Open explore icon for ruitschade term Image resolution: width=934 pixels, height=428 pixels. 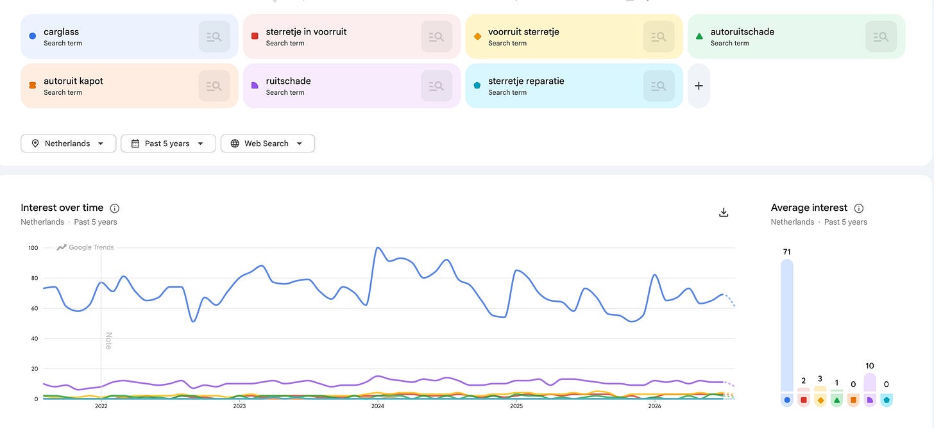click(x=437, y=86)
